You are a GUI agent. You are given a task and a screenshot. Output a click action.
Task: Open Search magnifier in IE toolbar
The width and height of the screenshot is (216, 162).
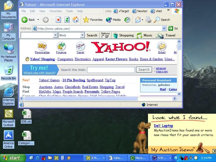(162, 20)
